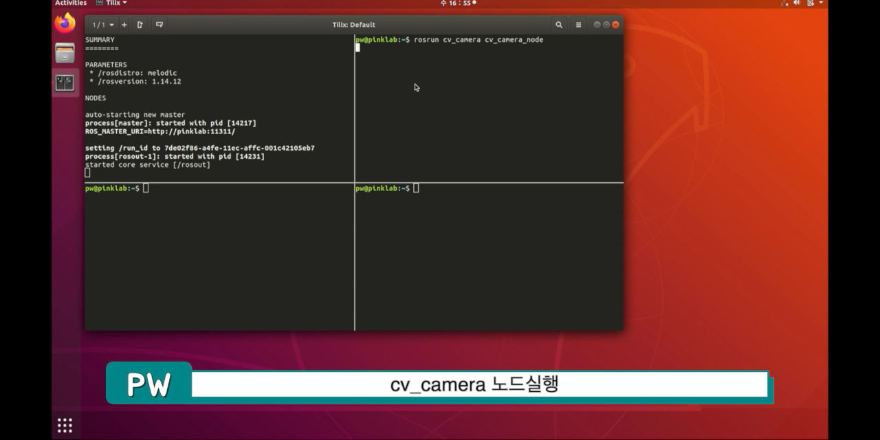The height and width of the screenshot is (440, 880).
Task: Click 'process[rosout-1]: started with pid [14231]'
Action: click(x=175, y=157)
